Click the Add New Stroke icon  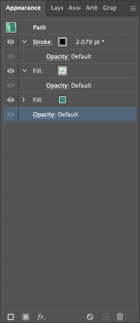point(11,317)
